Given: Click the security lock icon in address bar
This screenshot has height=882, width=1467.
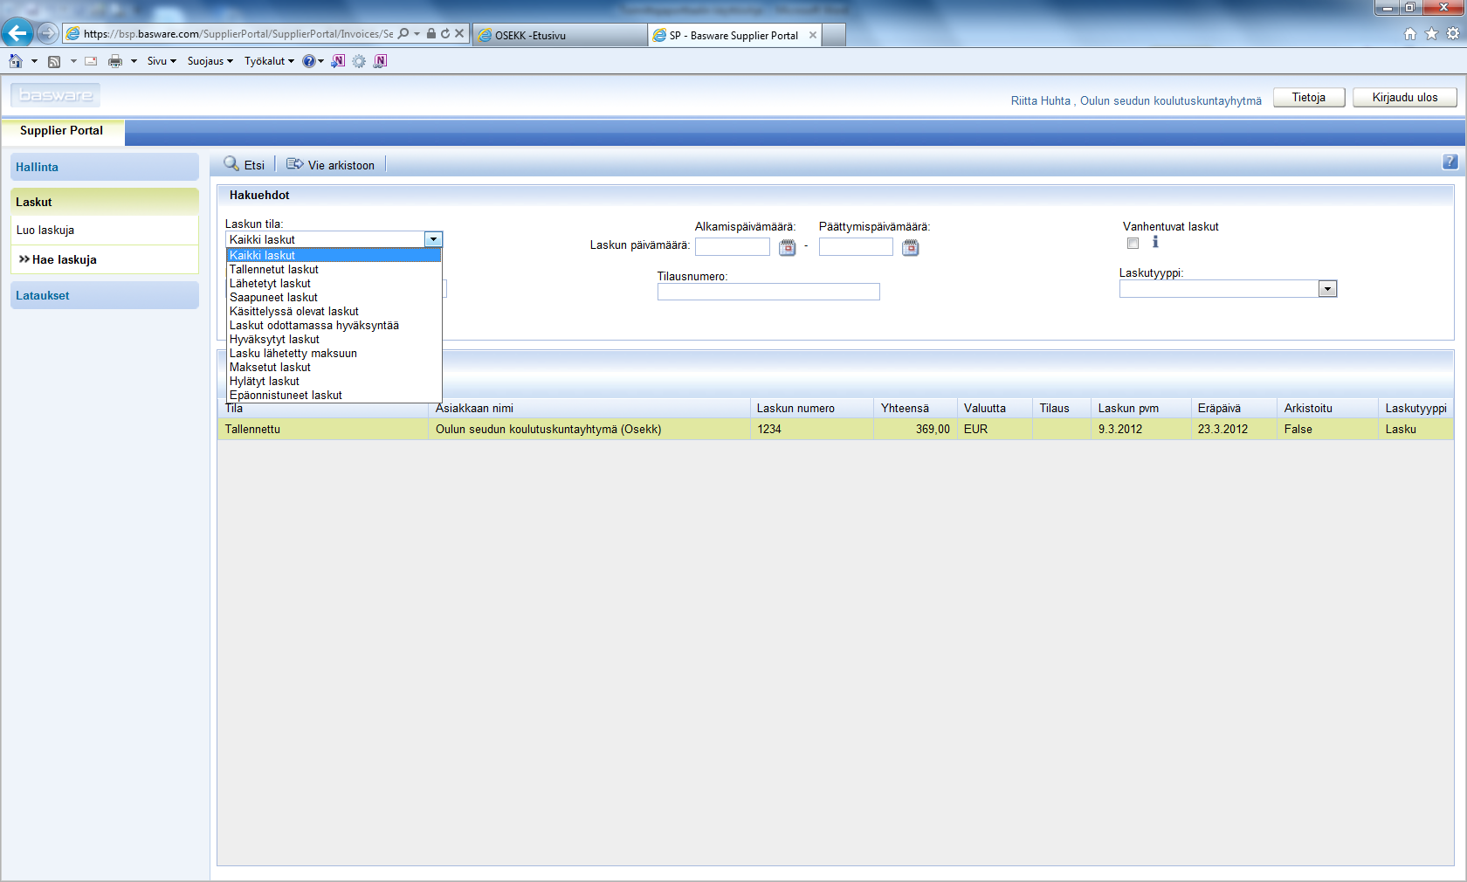Looking at the screenshot, I should pyautogui.click(x=431, y=33).
